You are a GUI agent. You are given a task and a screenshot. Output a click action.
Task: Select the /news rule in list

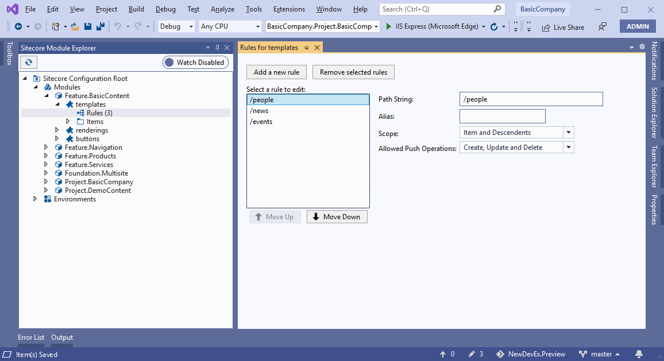tap(308, 111)
